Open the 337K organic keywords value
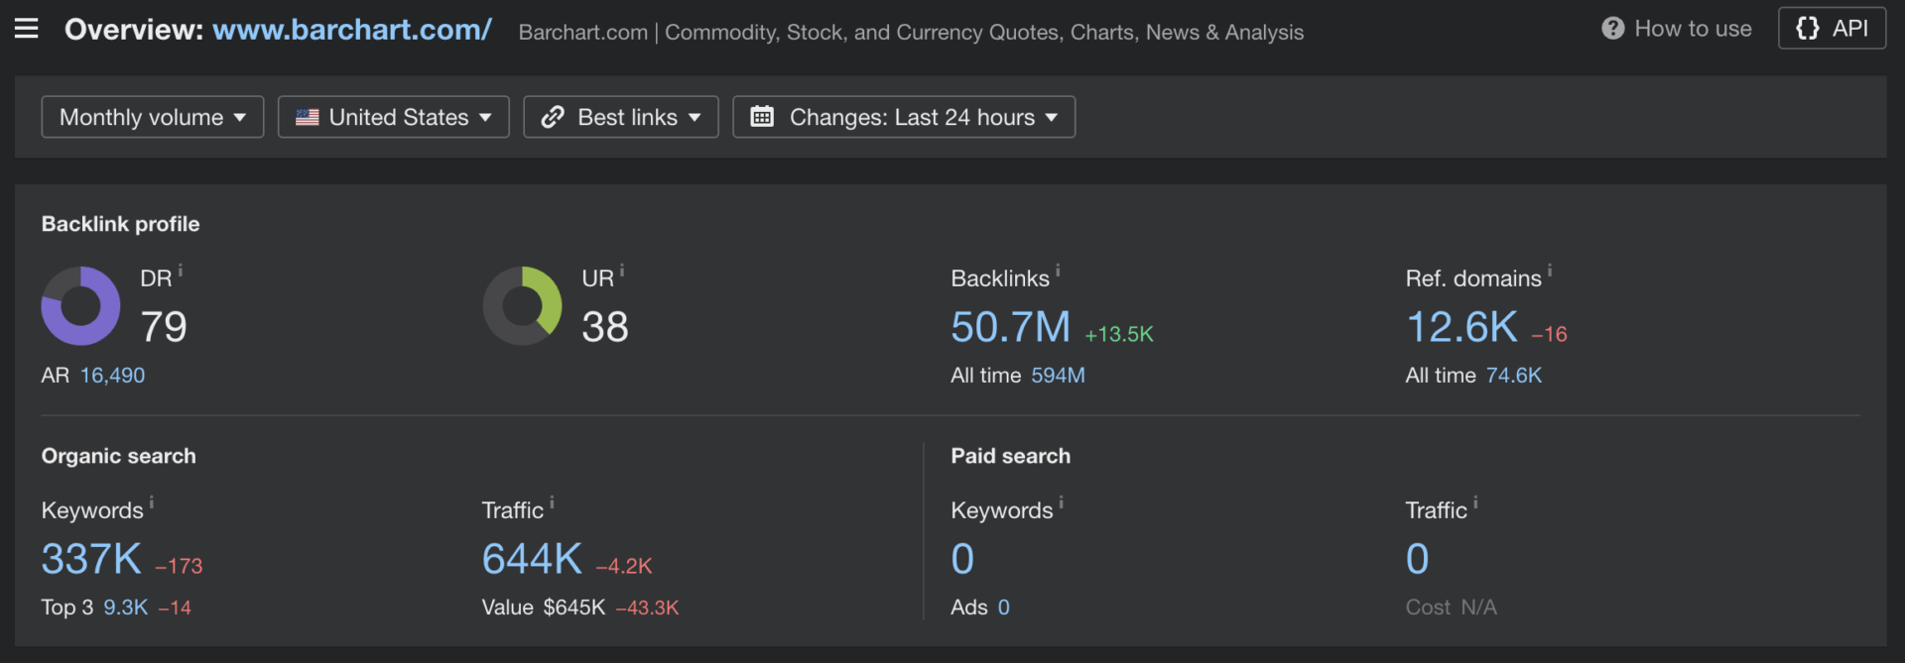This screenshot has height=663, width=1905. click(x=91, y=559)
